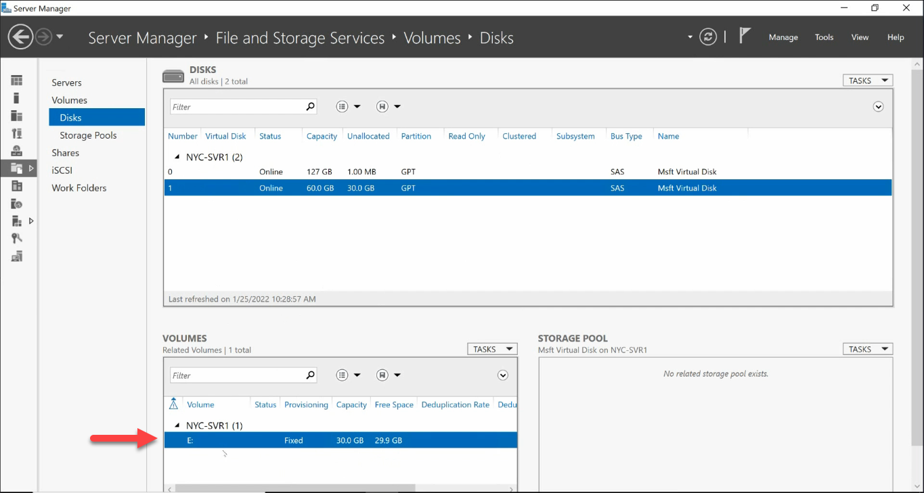
Task: Select Shares in the navigation pane
Action: point(66,153)
